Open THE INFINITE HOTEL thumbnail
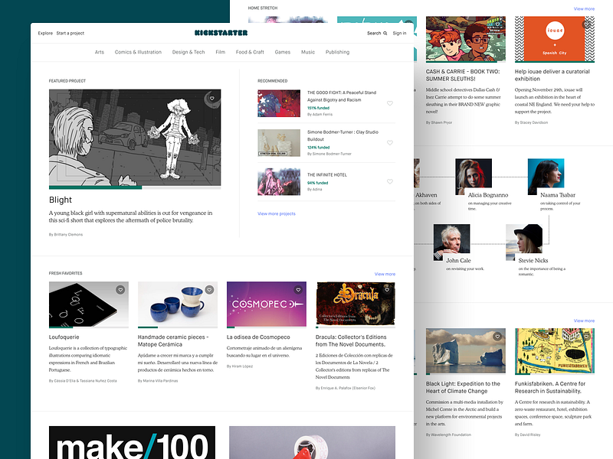 point(279,181)
